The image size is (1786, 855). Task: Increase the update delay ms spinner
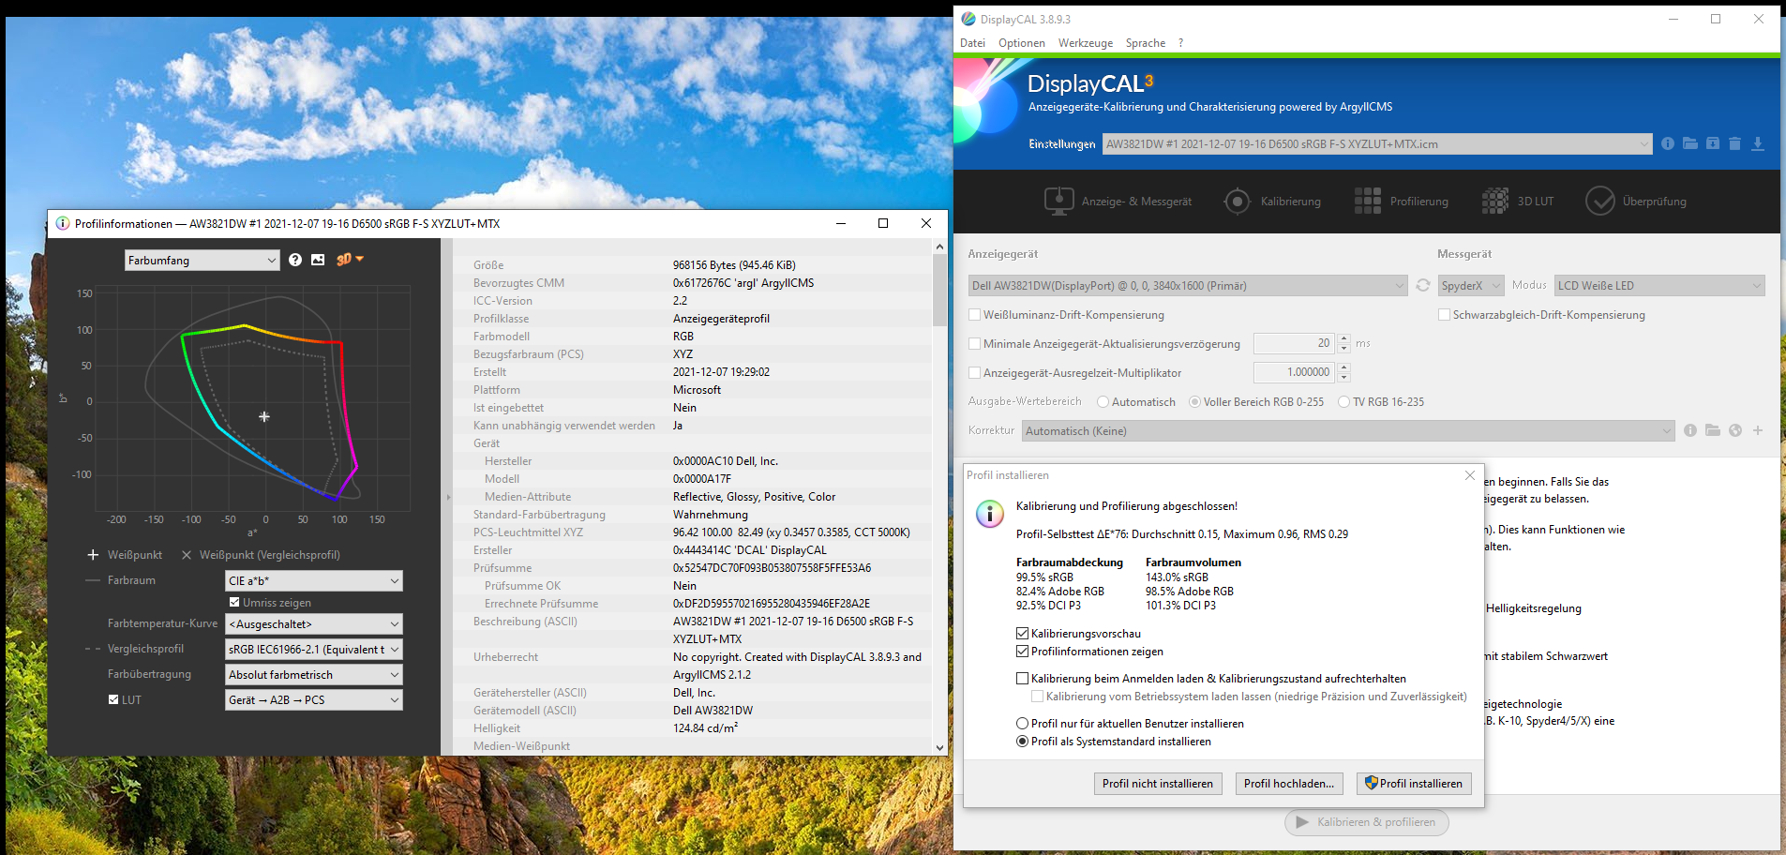click(x=1344, y=338)
